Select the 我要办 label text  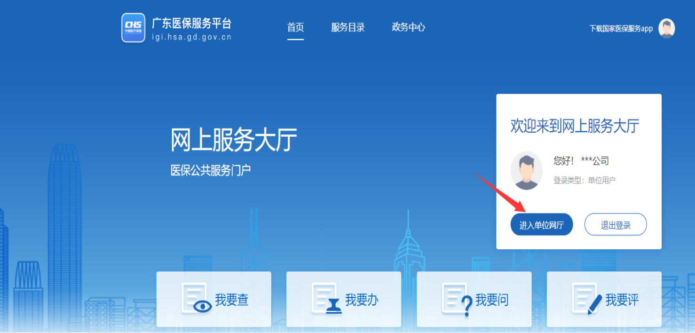click(362, 300)
